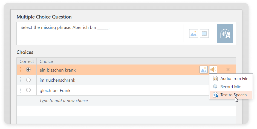The image size is (257, 129).
Task: Click the Text to Speech menu icon
Action: (x=215, y=95)
